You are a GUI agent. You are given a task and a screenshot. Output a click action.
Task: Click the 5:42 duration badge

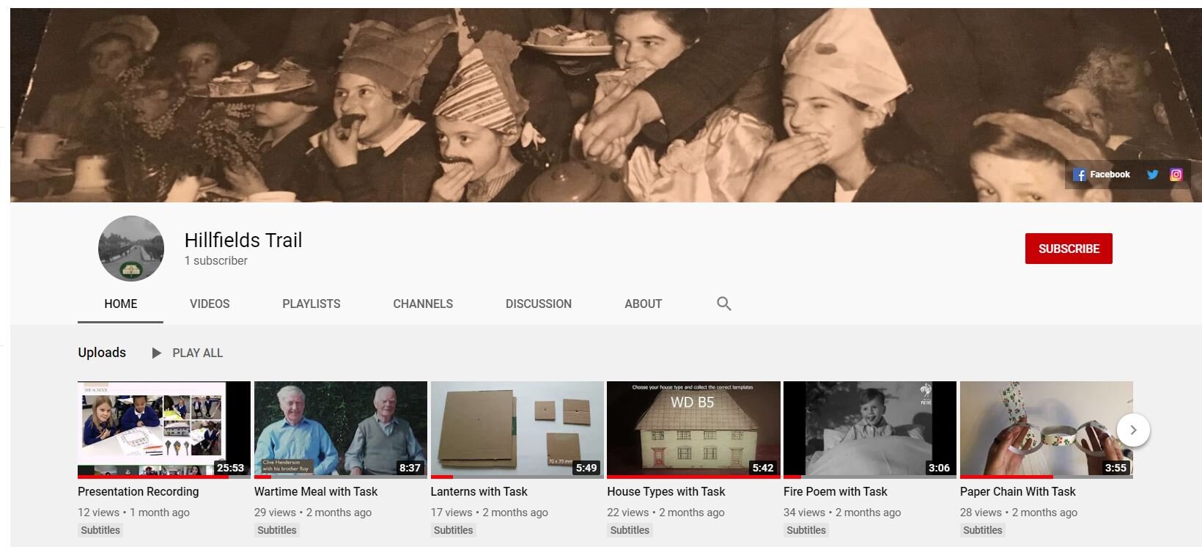pyautogui.click(x=763, y=468)
